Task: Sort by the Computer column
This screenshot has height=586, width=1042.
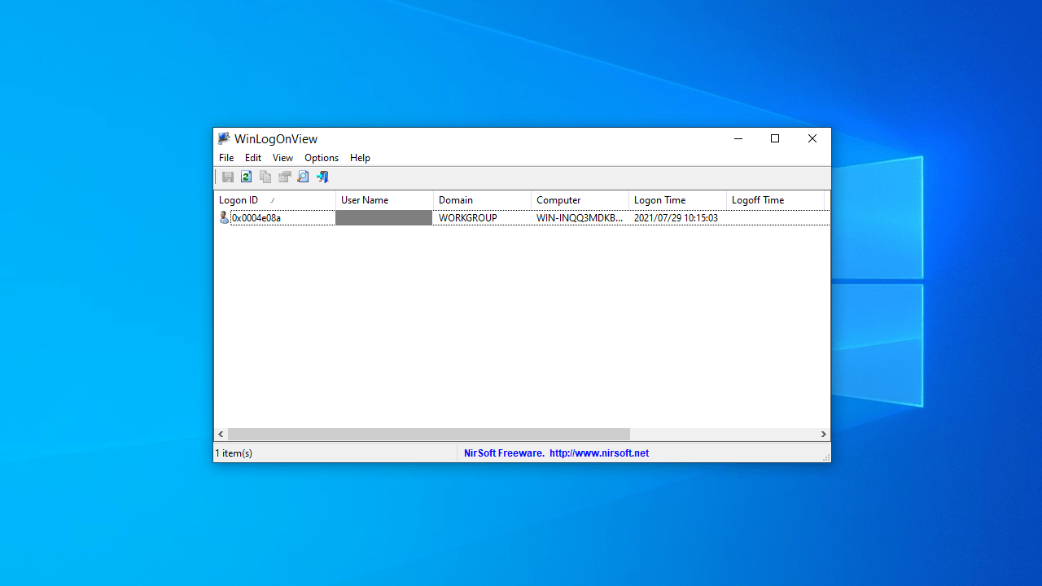Action: point(580,200)
